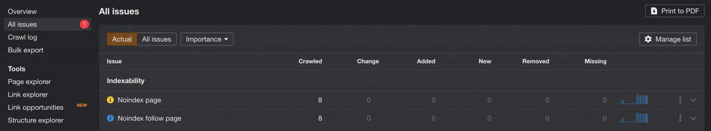Screen dimensions: 711x131
Task: Open three-dot menu for Noindex follow page row
Action: (x=680, y=118)
